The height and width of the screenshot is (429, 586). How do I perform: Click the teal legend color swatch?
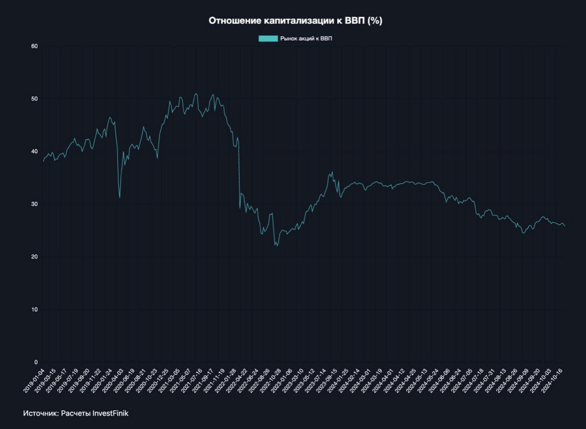(268, 39)
